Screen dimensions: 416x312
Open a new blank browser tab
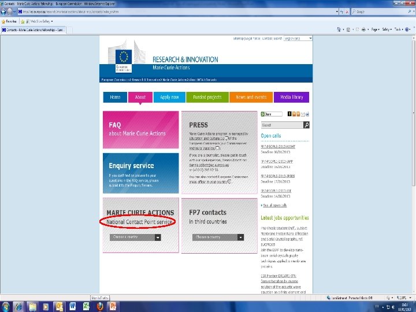(69, 30)
